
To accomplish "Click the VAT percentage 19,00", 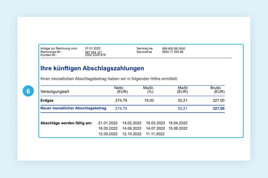I will pos(149,100).
